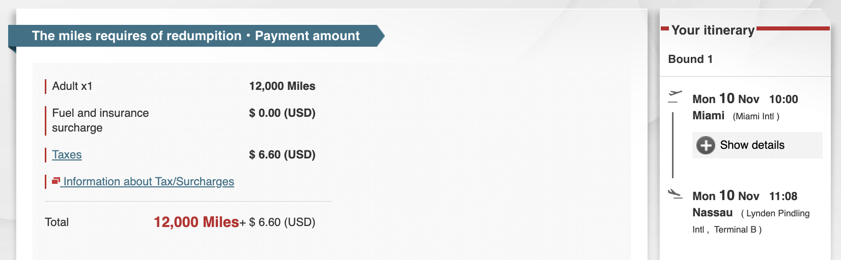The width and height of the screenshot is (841, 260).
Task: Click the Adult x1 row label
Action: [x=72, y=86]
